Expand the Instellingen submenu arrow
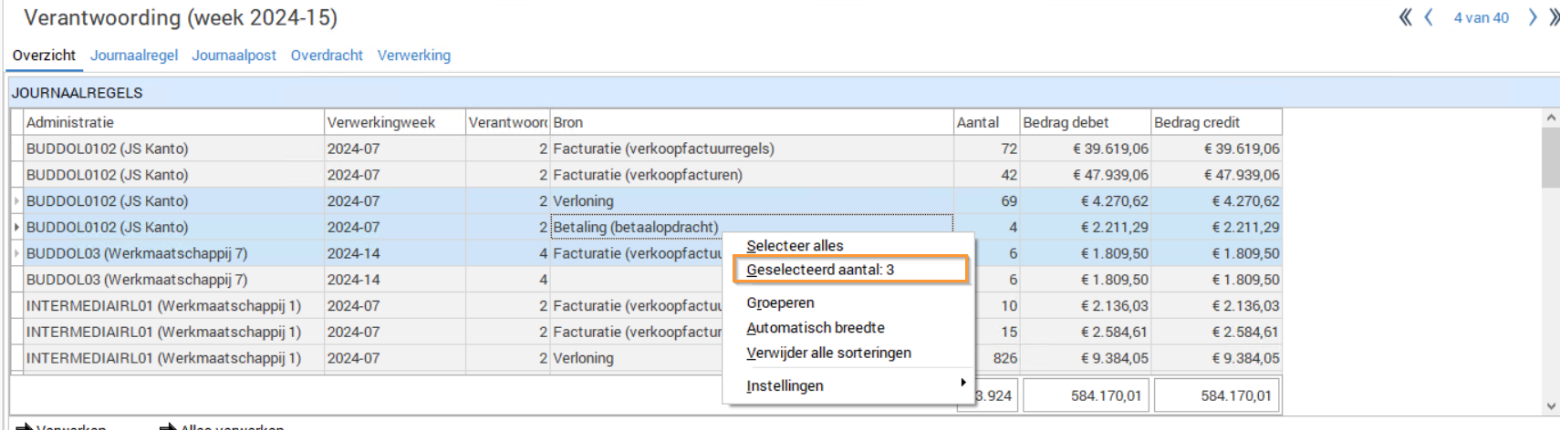 (962, 384)
